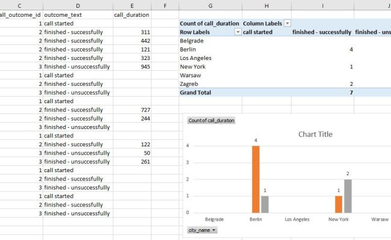The width and height of the screenshot is (391, 240).
Task: Click the orange Berlin bar in chart
Action: pyautogui.click(x=256, y=179)
